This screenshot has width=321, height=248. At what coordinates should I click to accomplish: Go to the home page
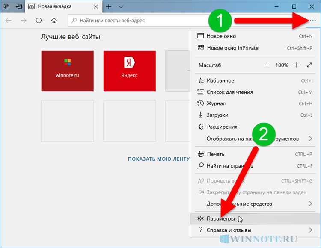[x=54, y=21]
